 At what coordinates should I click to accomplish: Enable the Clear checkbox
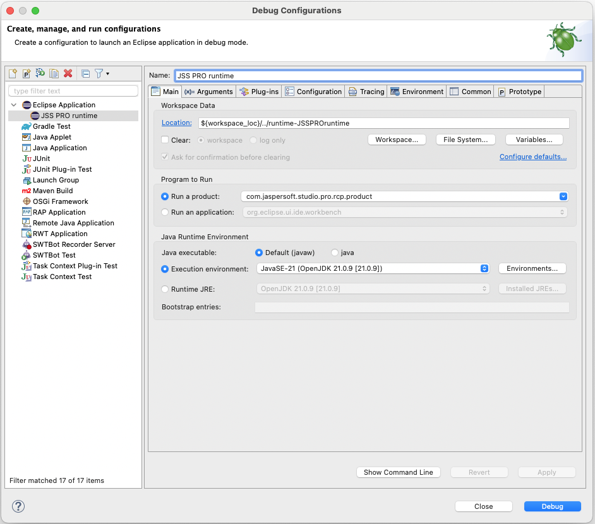[165, 140]
